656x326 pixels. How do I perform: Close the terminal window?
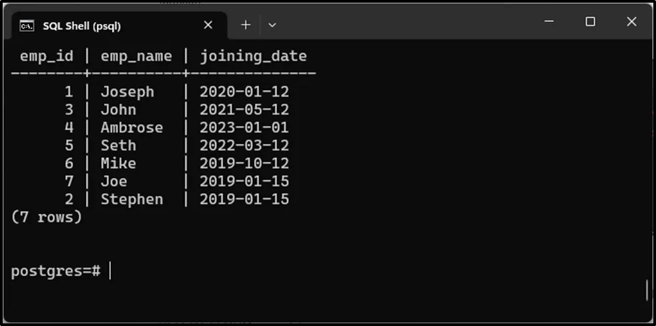(631, 22)
